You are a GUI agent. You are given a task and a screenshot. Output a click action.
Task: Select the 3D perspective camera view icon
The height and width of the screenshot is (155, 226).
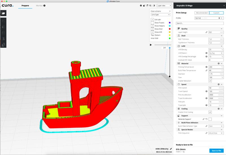141,5
